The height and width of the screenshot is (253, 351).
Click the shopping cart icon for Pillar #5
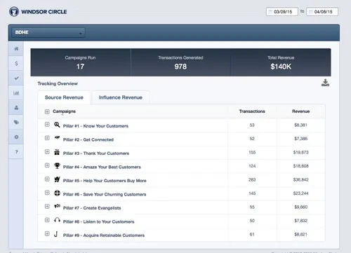point(57,179)
